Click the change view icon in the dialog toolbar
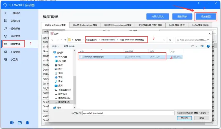The height and width of the screenshot is (129, 221). [193, 46]
